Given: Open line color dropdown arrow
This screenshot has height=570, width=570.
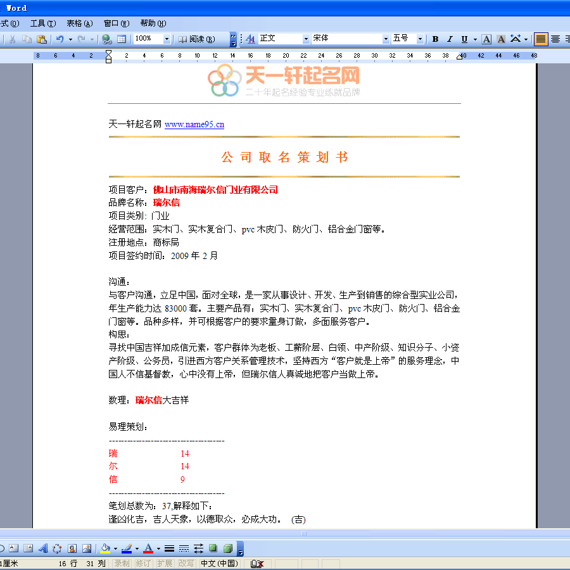Looking at the screenshot, I should 137,548.
